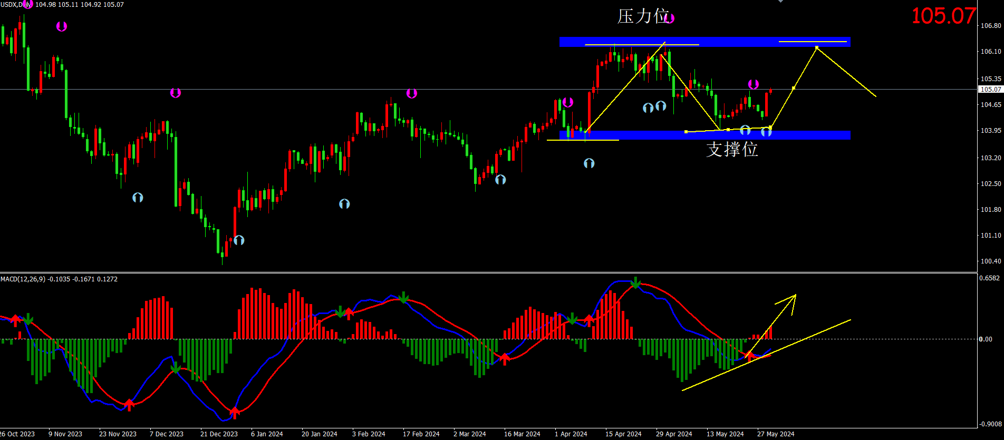1004x440 pixels.
Task: Select the cyan up-arrow marker below late January 2024
Action: [344, 204]
